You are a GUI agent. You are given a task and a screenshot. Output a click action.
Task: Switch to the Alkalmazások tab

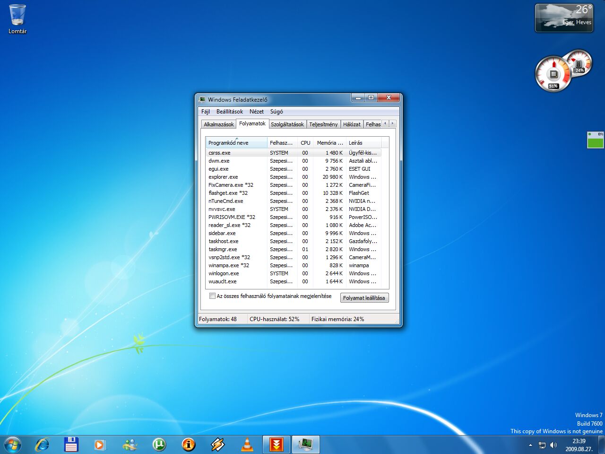coord(219,124)
